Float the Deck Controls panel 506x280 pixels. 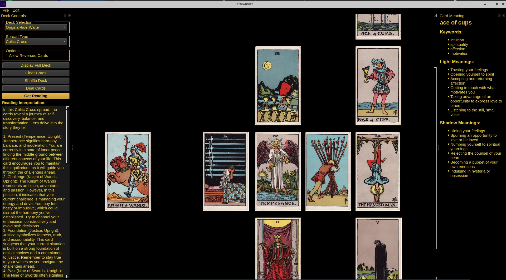click(65, 16)
